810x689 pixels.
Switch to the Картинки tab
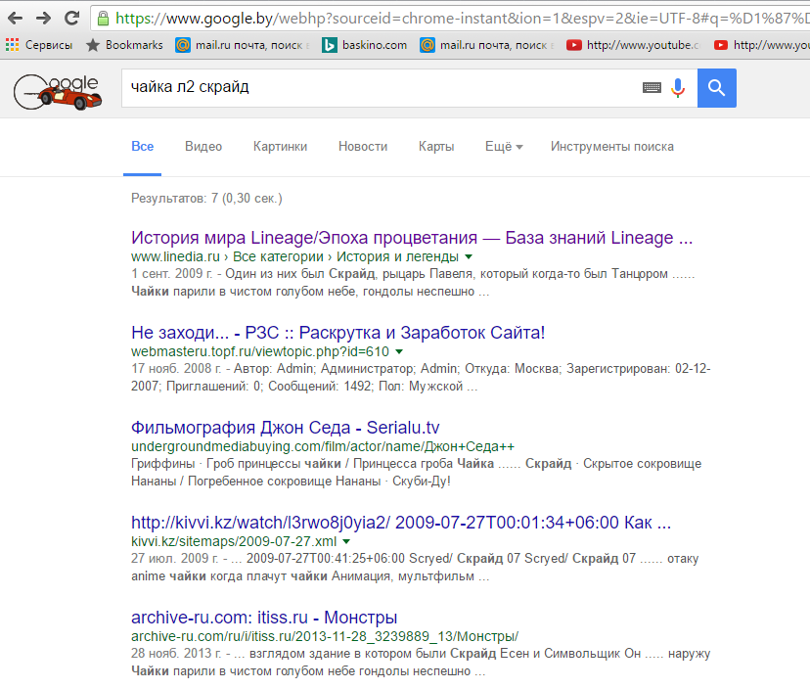click(280, 146)
